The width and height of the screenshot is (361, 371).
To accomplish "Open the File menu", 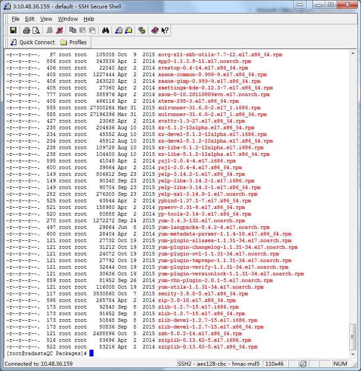I will coord(16,19).
